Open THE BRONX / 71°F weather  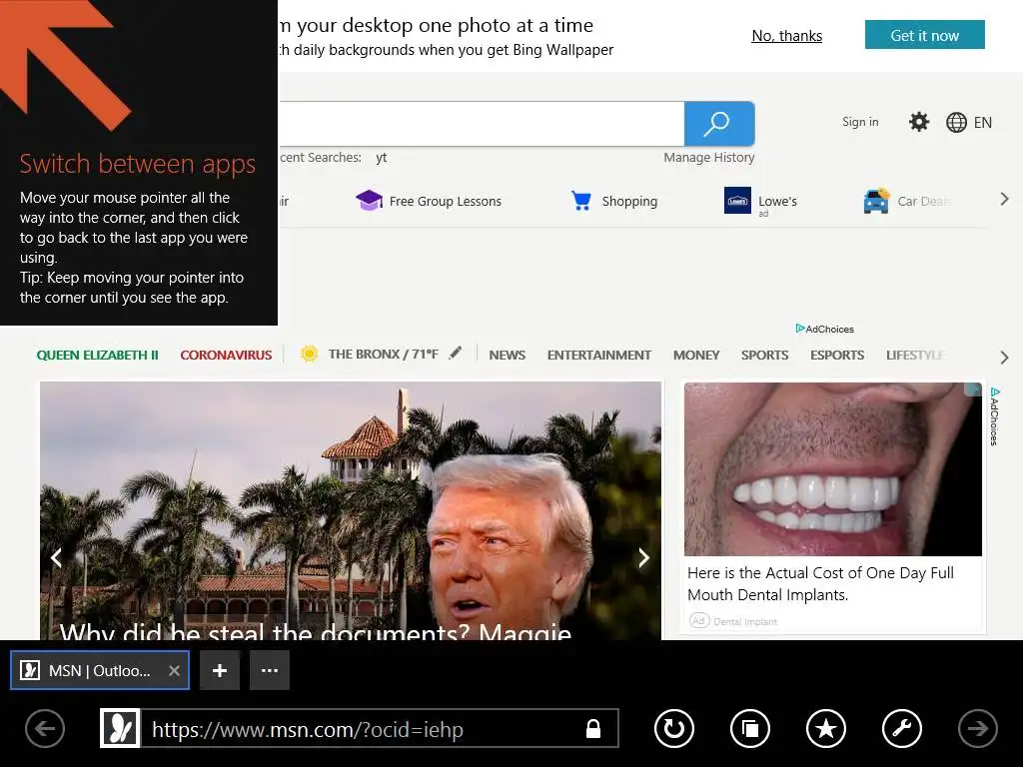pyautogui.click(x=383, y=355)
